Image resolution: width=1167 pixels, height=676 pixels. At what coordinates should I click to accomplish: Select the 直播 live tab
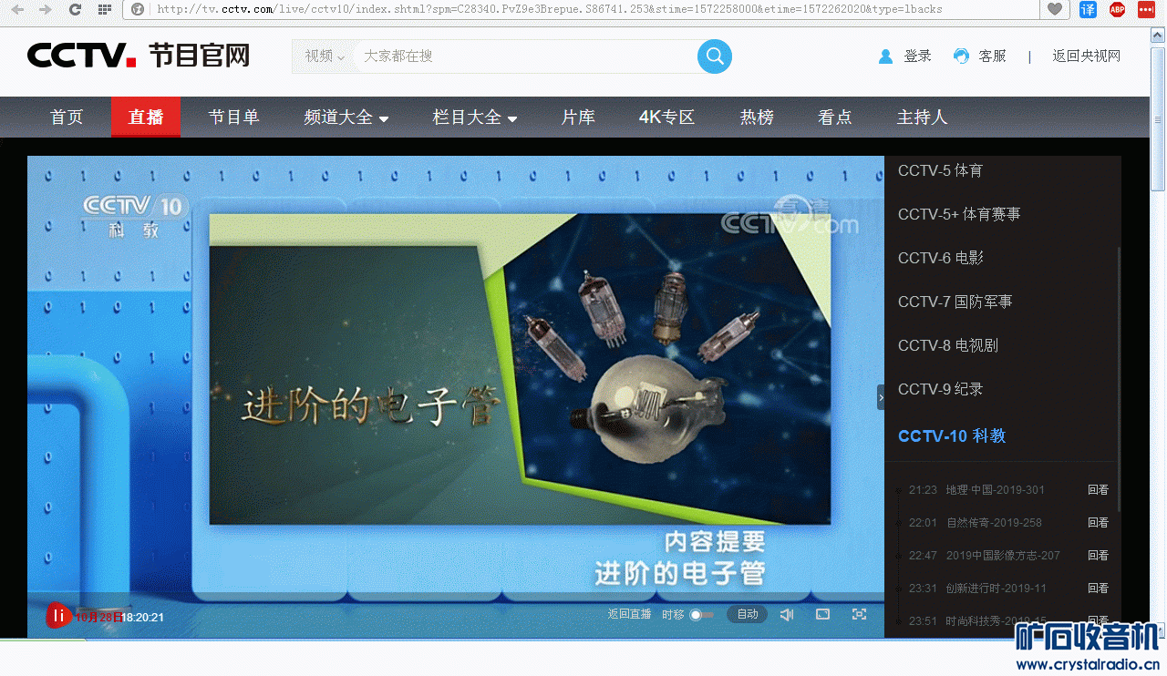(x=146, y=118)
